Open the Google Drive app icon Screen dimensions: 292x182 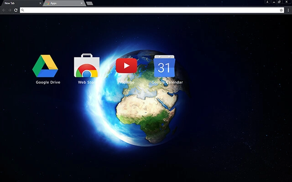[x=45, y=66]
